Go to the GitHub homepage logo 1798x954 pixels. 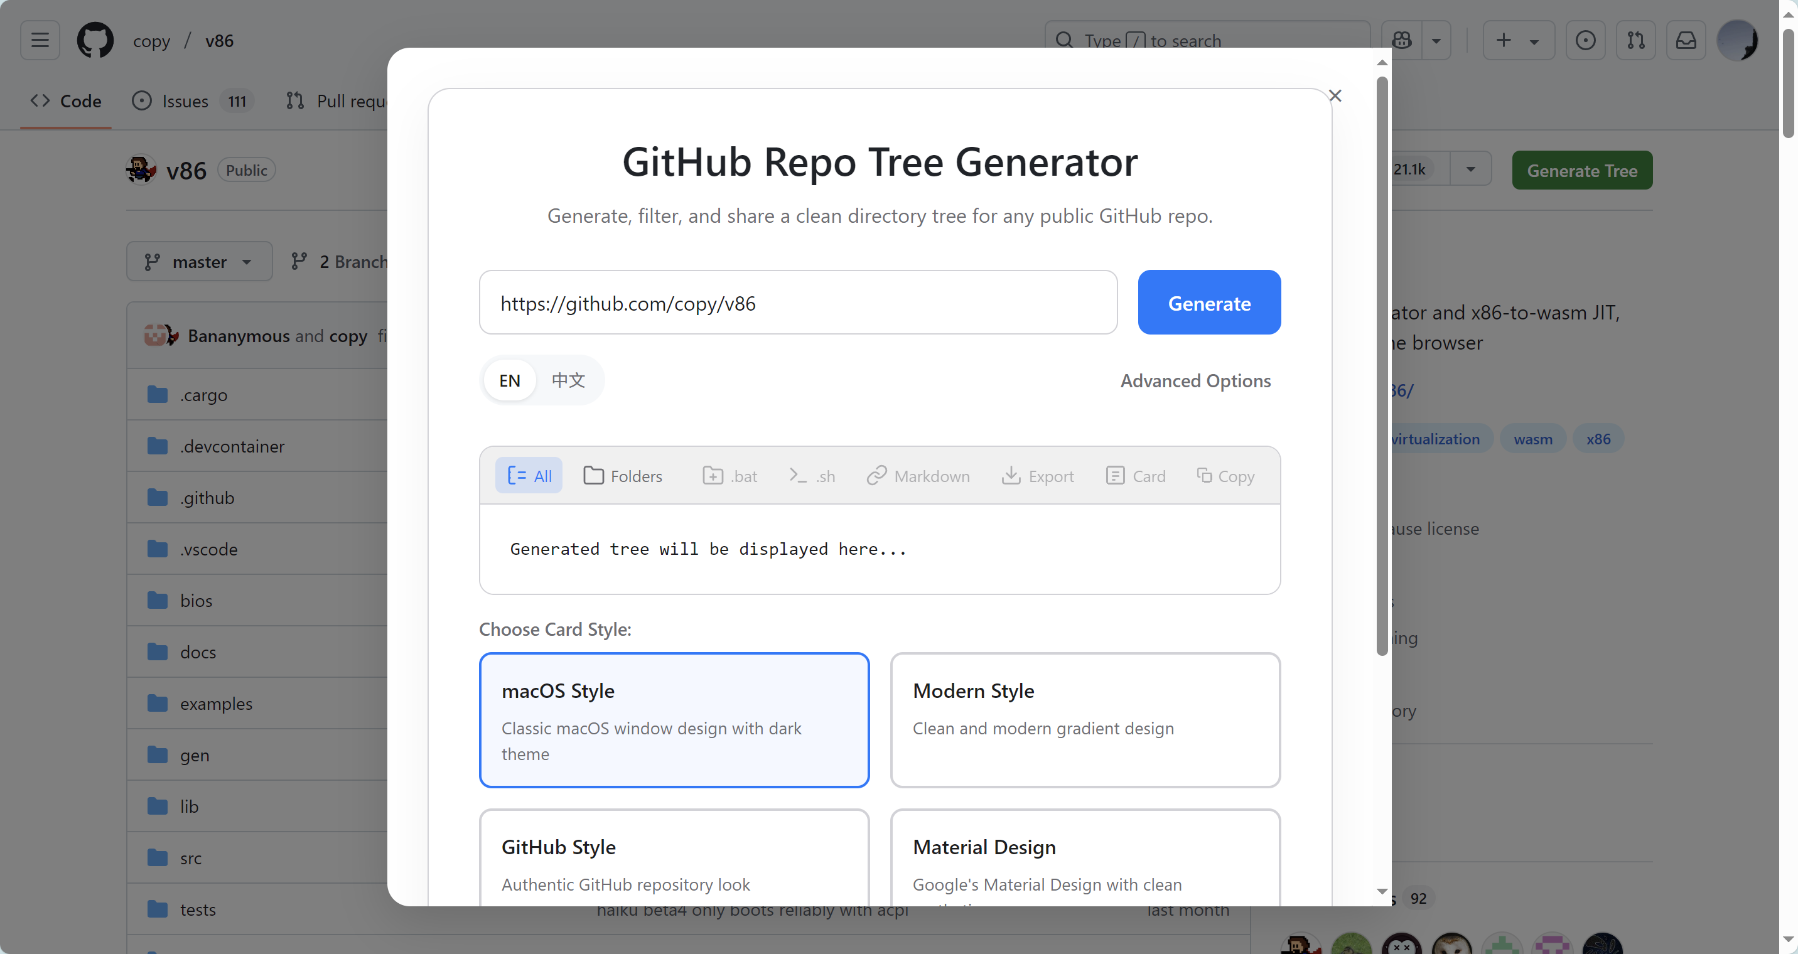click(95, 40)
